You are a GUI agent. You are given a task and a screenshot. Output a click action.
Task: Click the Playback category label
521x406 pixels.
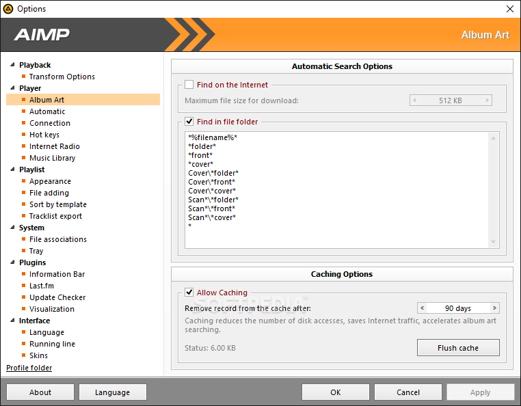(x=35, y=65)
